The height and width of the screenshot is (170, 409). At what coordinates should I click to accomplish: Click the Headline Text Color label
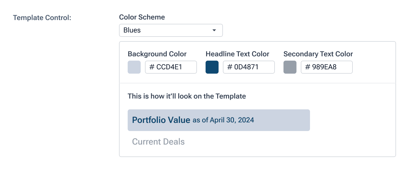[237, 54]
